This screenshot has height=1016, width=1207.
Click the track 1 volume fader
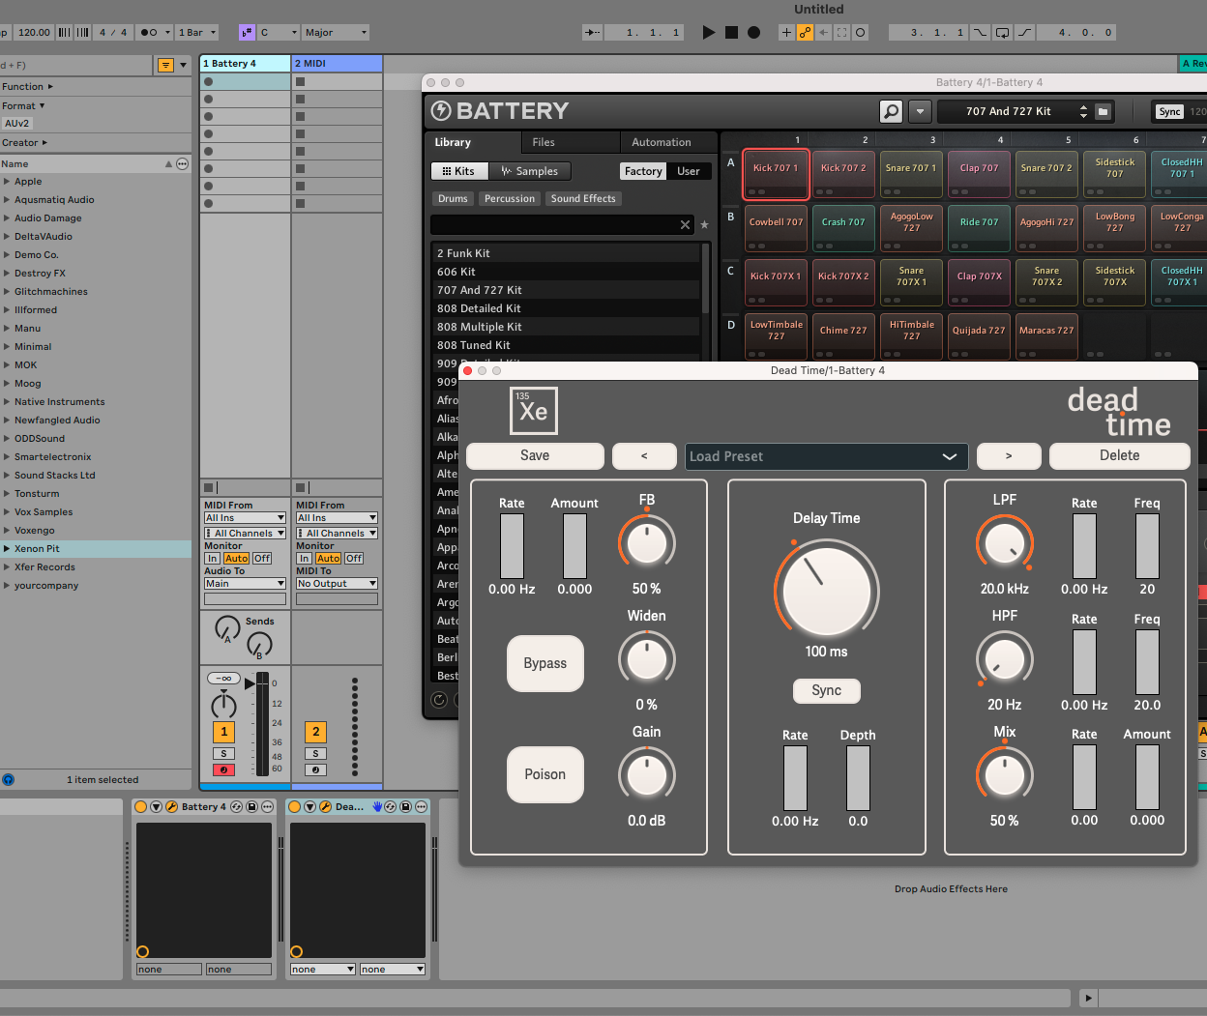tap(262, 723)
